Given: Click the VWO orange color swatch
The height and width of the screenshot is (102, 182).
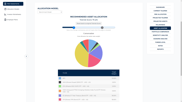Looking at the screenshot, I should (60, 91).
